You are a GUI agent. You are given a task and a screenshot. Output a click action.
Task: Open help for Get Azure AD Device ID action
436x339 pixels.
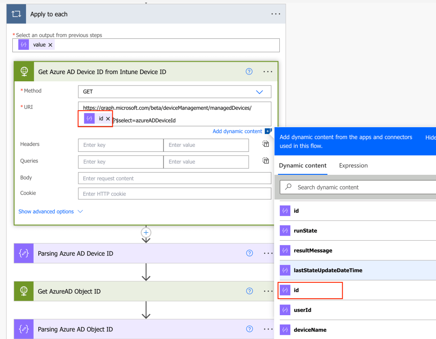point(250,71)
